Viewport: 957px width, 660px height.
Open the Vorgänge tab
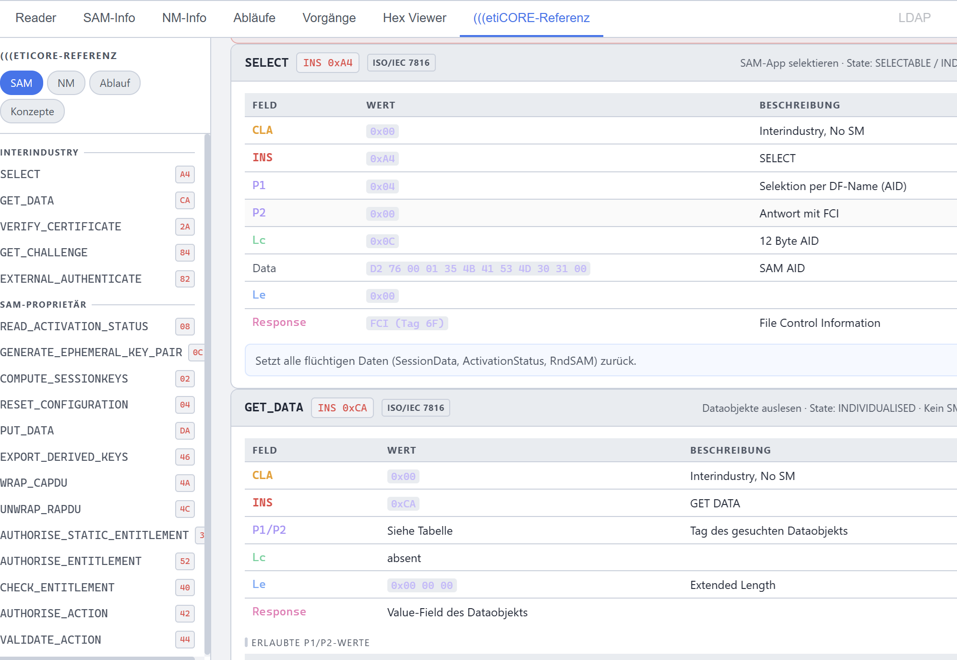329,18
